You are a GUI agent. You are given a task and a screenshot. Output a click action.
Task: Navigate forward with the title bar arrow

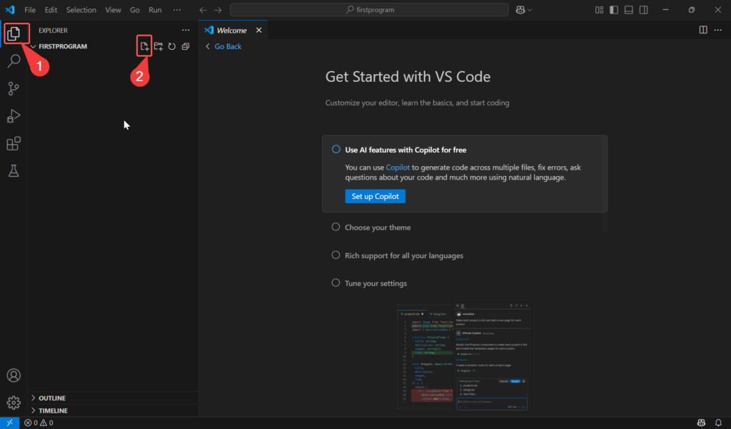218,10
